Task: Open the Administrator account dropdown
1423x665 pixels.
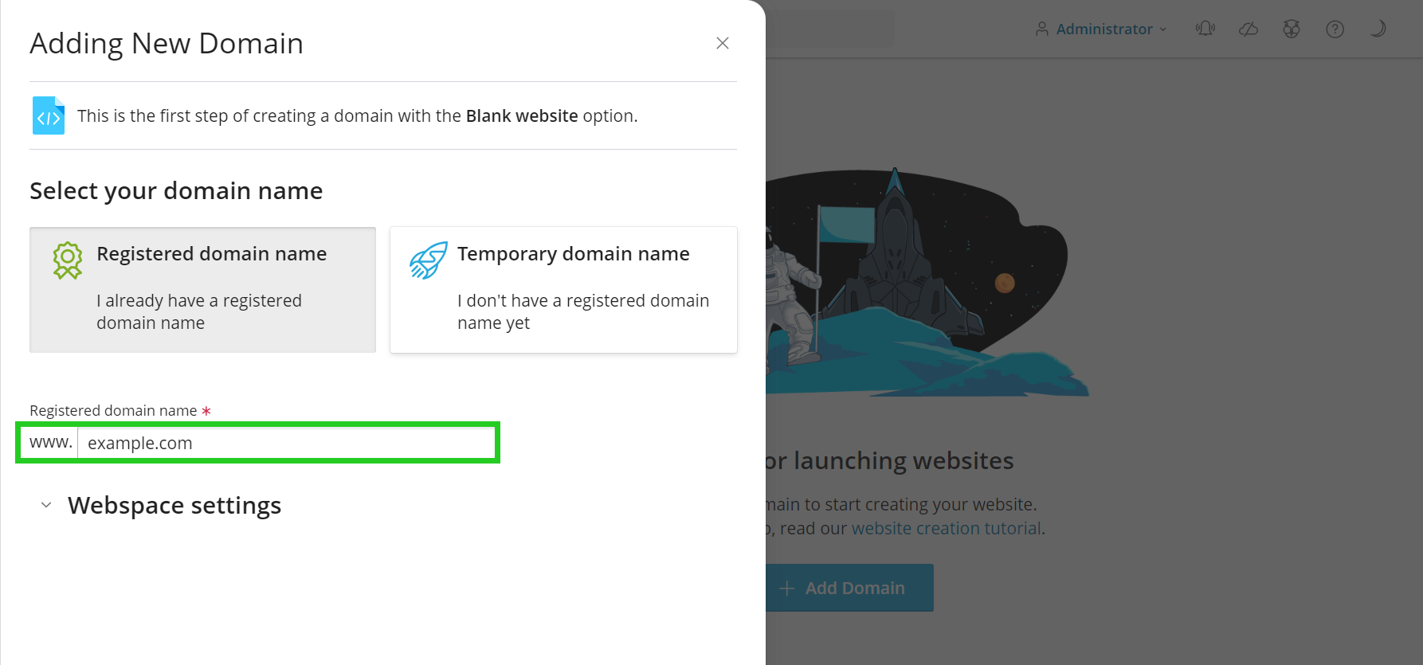Action: [1102, 29]
